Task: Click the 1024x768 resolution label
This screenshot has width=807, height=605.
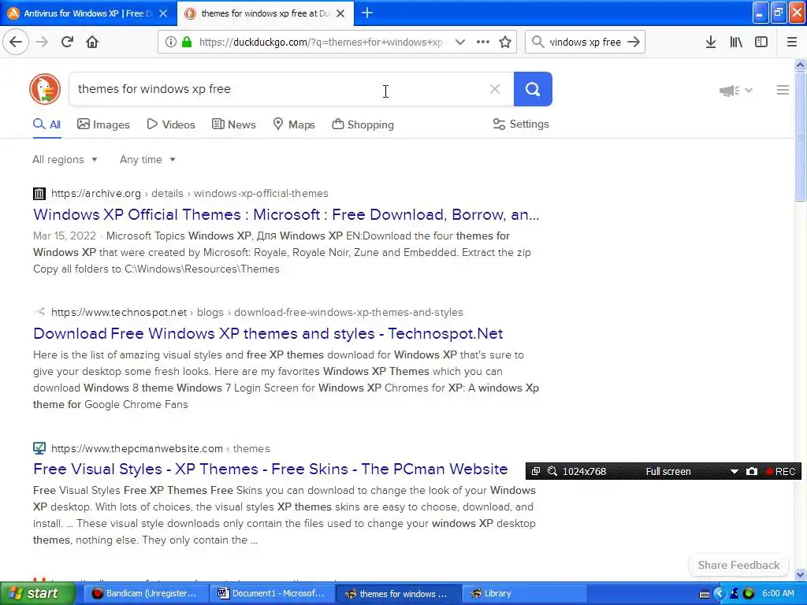Action: pyautogui.click(x=584, y=471)
